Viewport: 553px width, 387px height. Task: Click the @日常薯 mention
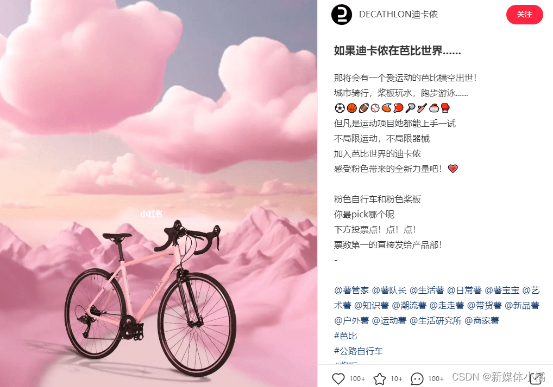tap(464, 291)
